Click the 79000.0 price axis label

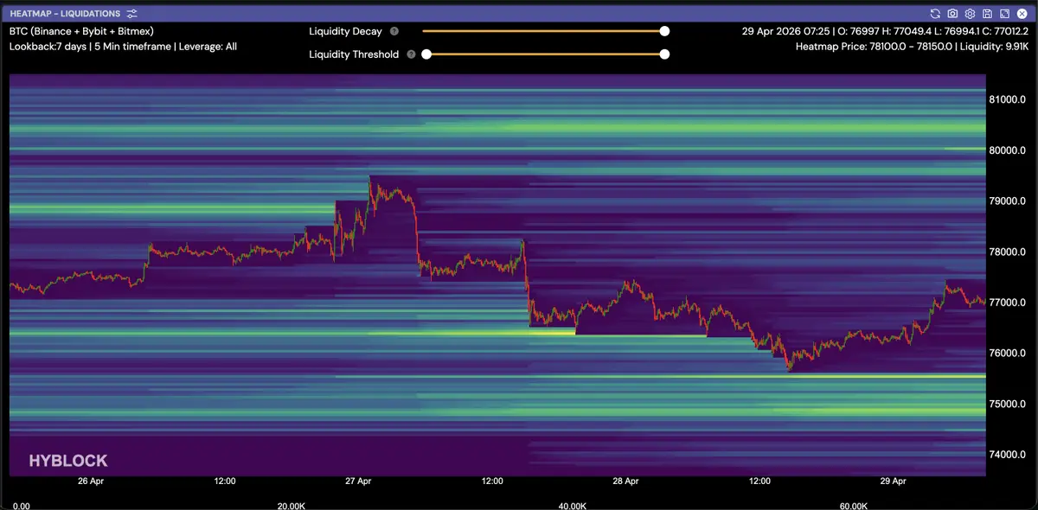point(1007,201)
